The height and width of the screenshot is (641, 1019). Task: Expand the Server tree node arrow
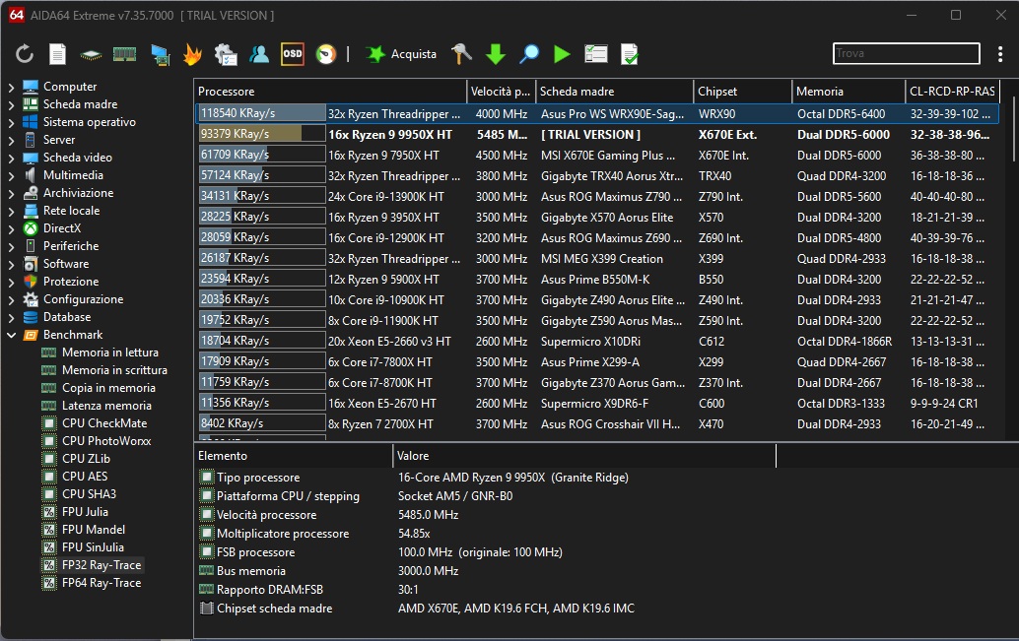(11, 140)
